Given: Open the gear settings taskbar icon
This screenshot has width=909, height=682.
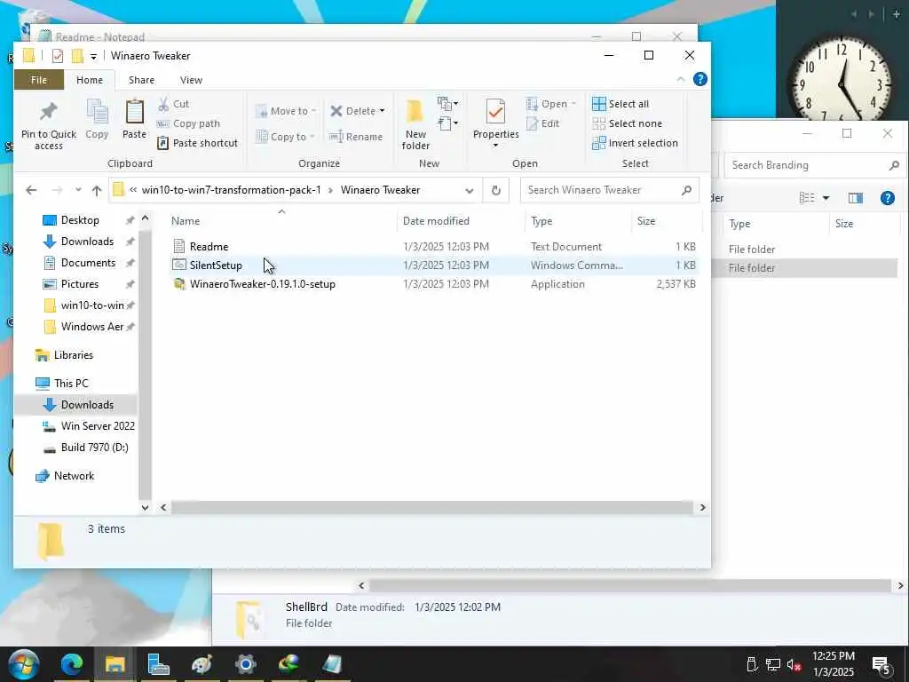Looking at the screenshot, I should (246, 664).
